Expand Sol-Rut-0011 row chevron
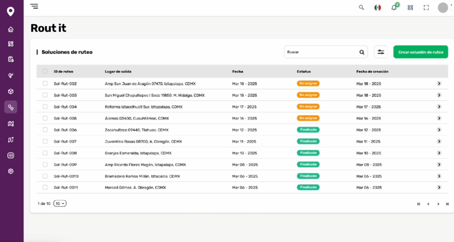Viewport: 454px width, 242px height. [439, 188]
